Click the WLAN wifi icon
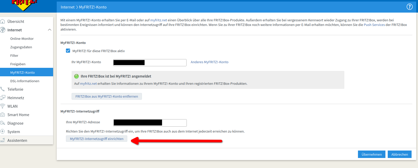 click(x=3, y=106)
